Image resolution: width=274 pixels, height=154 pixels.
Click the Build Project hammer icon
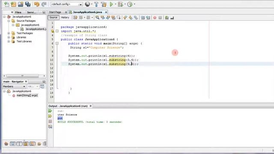(x=96, y=4)
